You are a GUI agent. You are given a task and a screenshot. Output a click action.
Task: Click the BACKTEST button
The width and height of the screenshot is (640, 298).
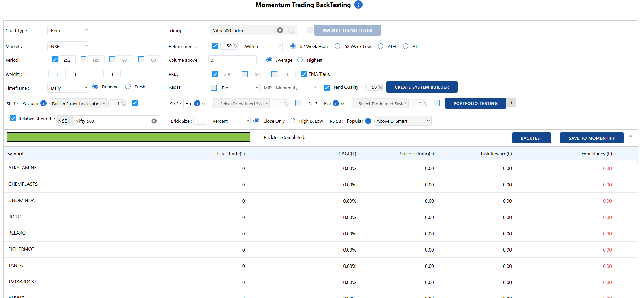point(531,138)
